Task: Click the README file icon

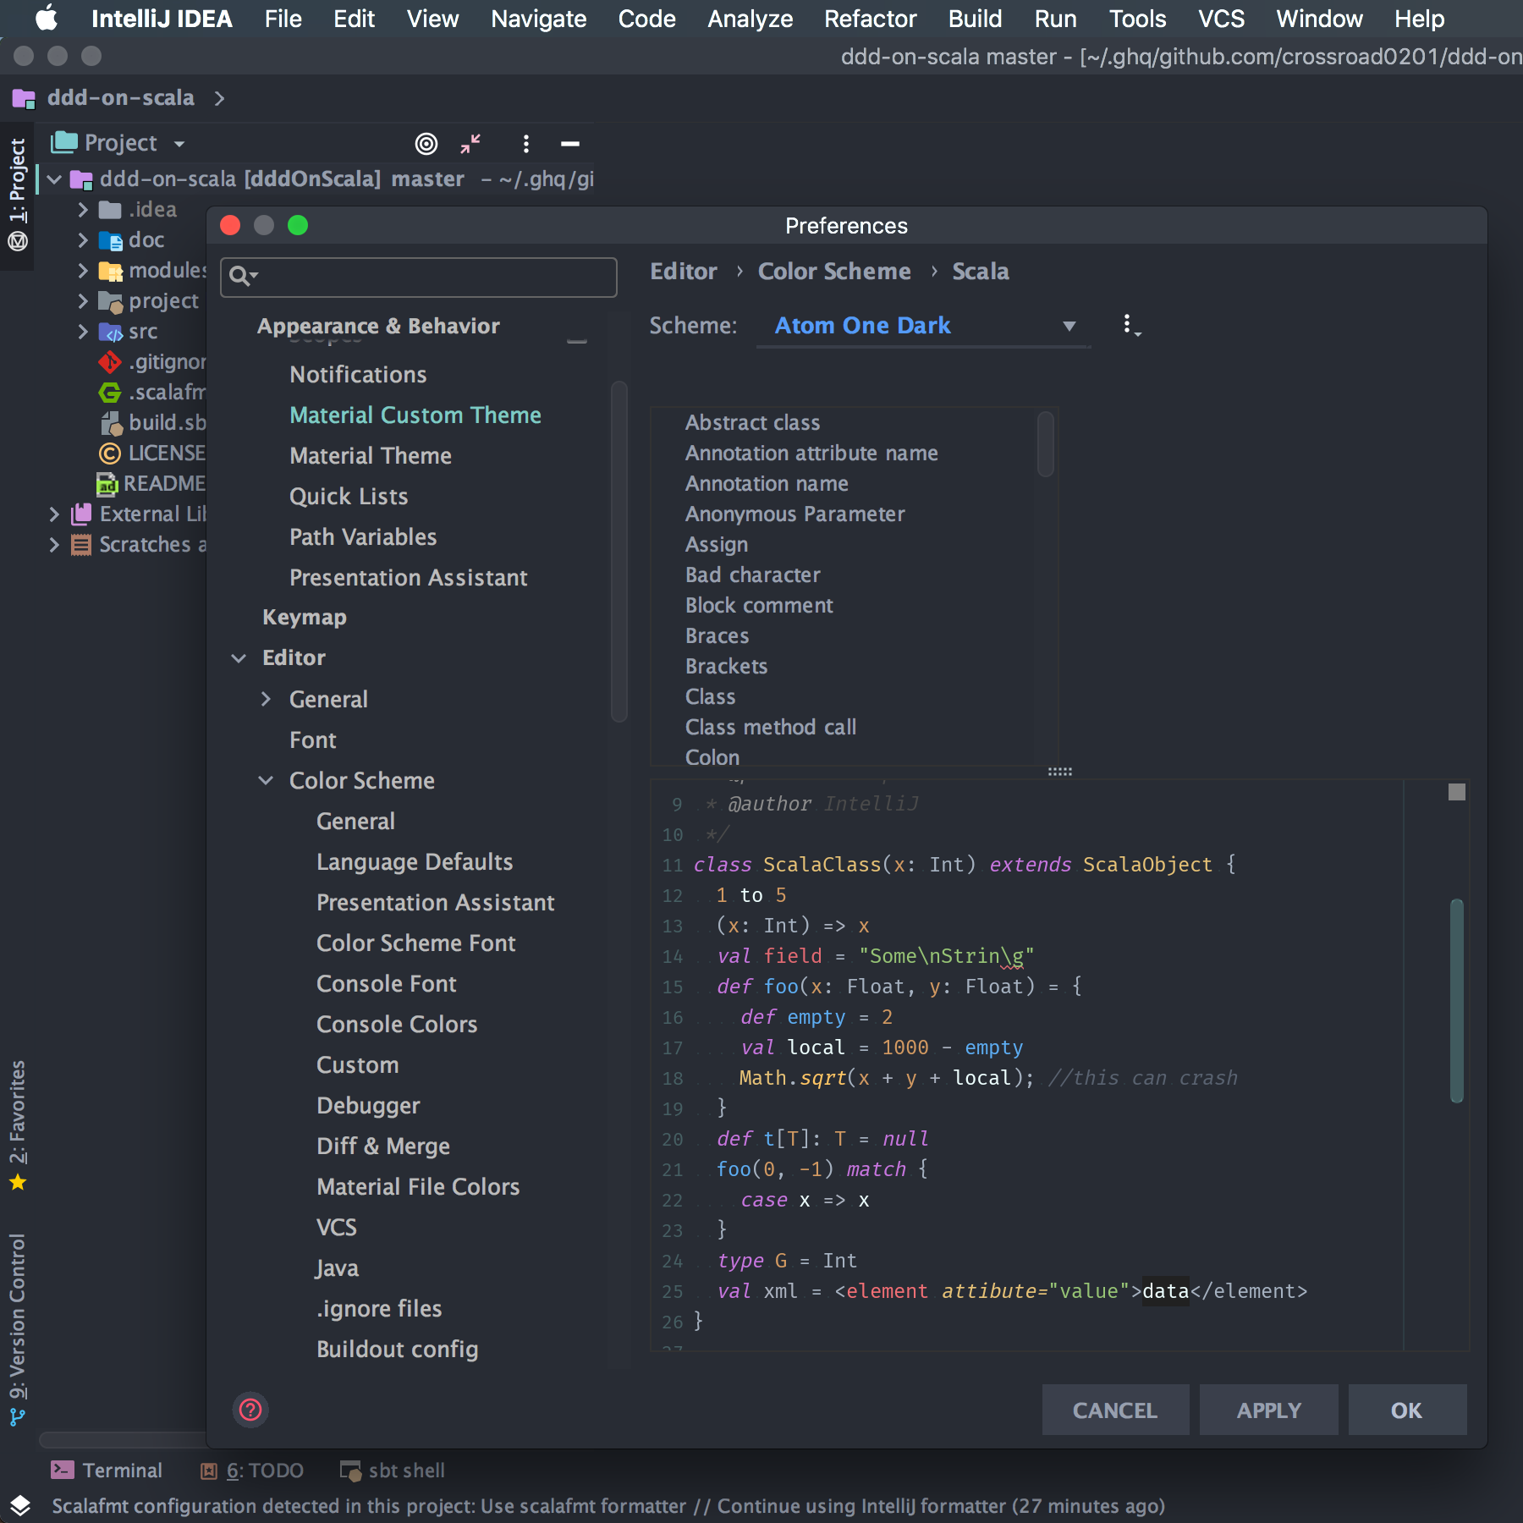Action: (107, 484)
